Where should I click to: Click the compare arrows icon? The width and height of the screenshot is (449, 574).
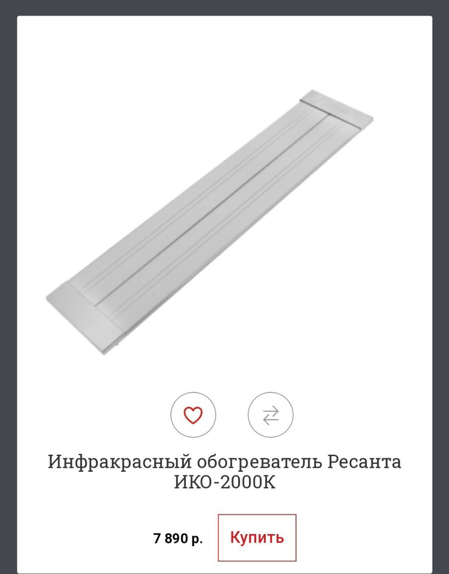(x=271, y=415)
